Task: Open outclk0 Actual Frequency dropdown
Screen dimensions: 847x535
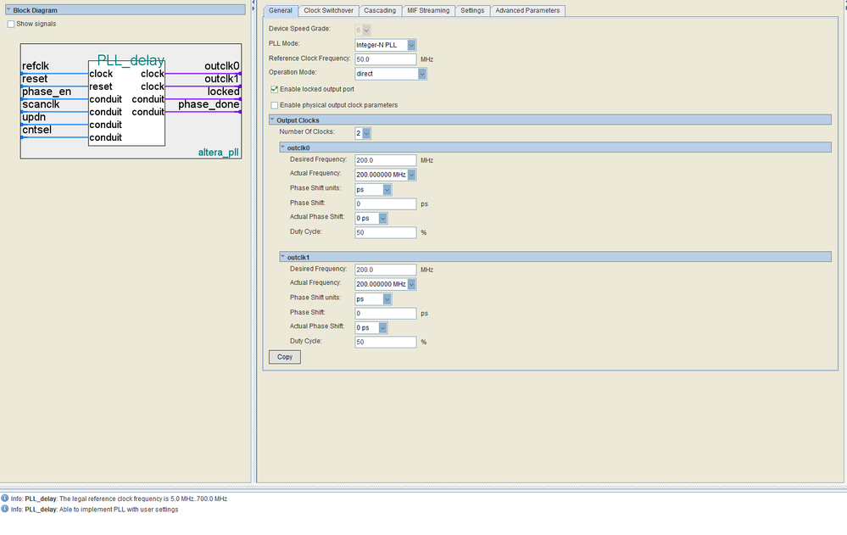Action: pos(412,175)
